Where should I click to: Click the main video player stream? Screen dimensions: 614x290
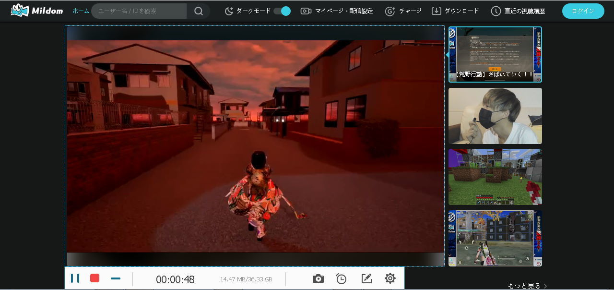[x=255, y=146]
